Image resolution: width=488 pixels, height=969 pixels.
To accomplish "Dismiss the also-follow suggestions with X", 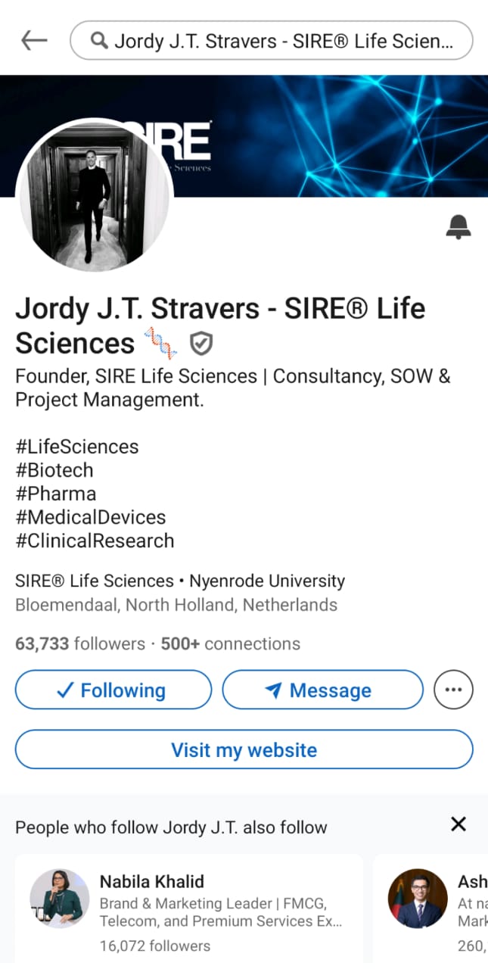I will (x=458, y=824).
